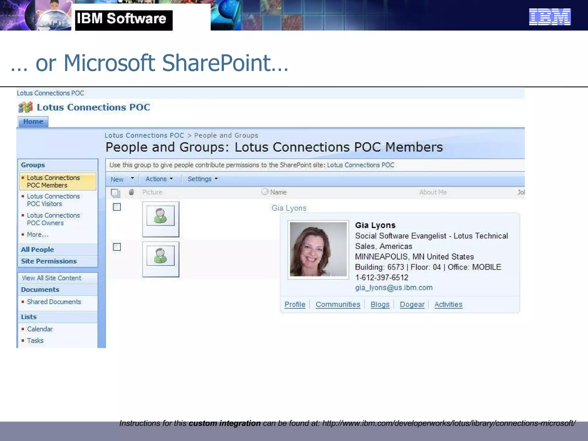Click the developerworks URL in footer note
The width and height of the screenshot is (588, 441).
pyautogui.click(x=449, y=423)
